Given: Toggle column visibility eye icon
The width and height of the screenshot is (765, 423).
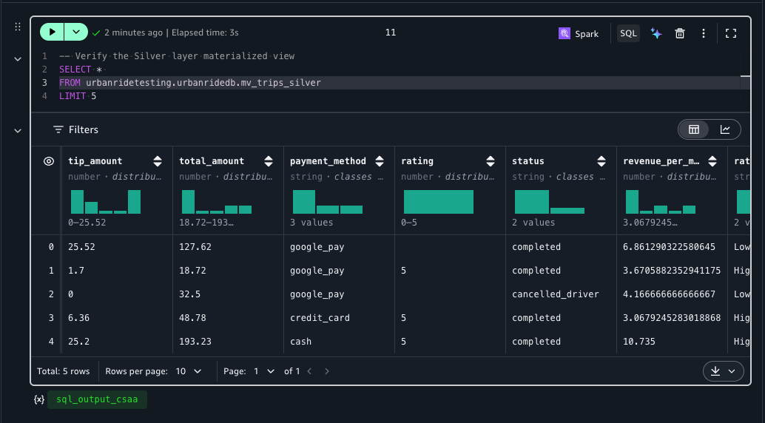Looking at the screenshot, I should pos(49,161).
